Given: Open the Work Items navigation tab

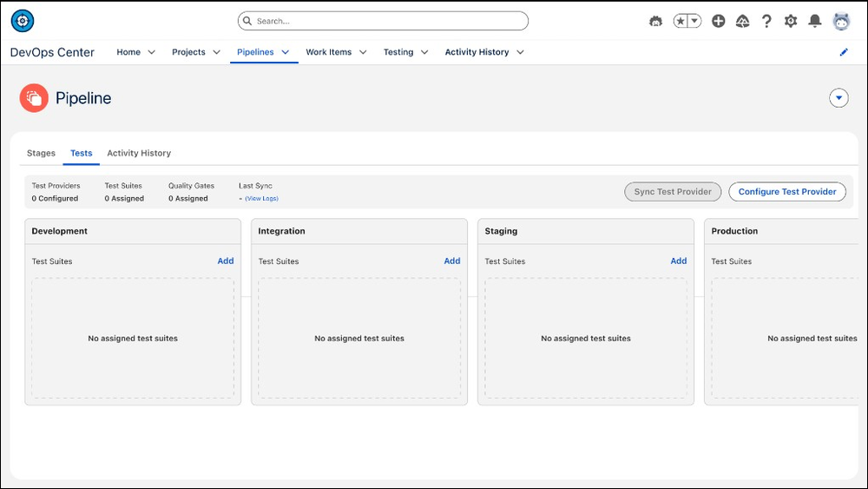Looking at the screenshot, I should pos(329,52).
